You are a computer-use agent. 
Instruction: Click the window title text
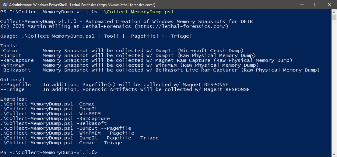tap(82, 5)
